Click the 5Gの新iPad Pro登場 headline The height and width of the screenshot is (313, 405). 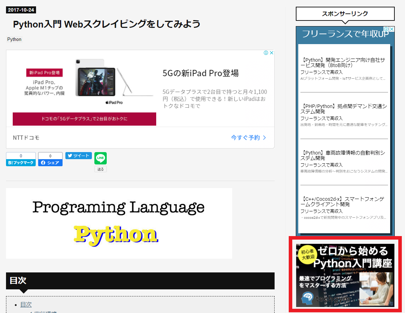click(x=200, y=73)
